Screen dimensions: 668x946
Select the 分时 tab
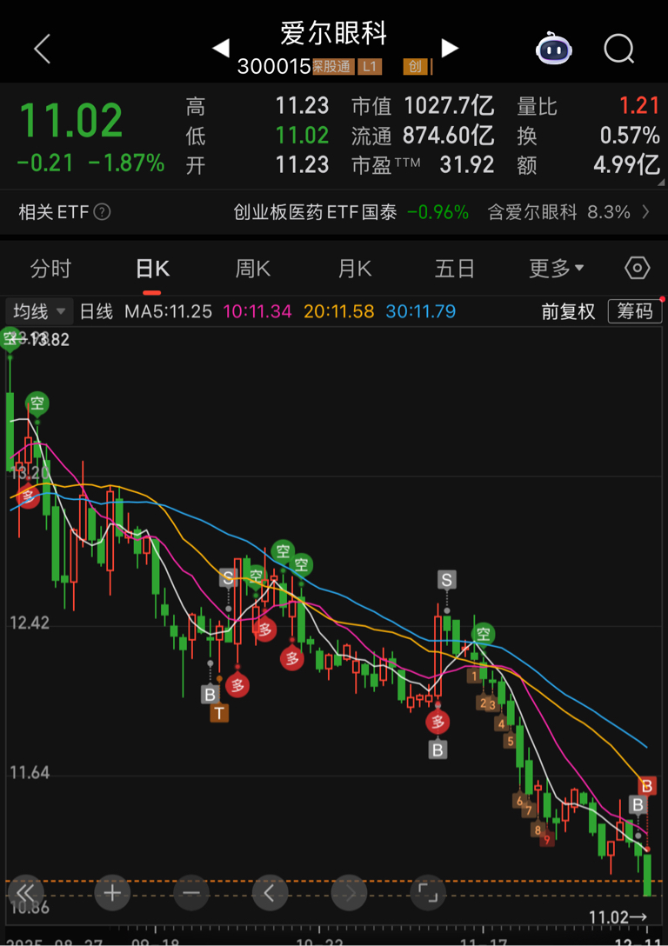[x=50, y=269]
